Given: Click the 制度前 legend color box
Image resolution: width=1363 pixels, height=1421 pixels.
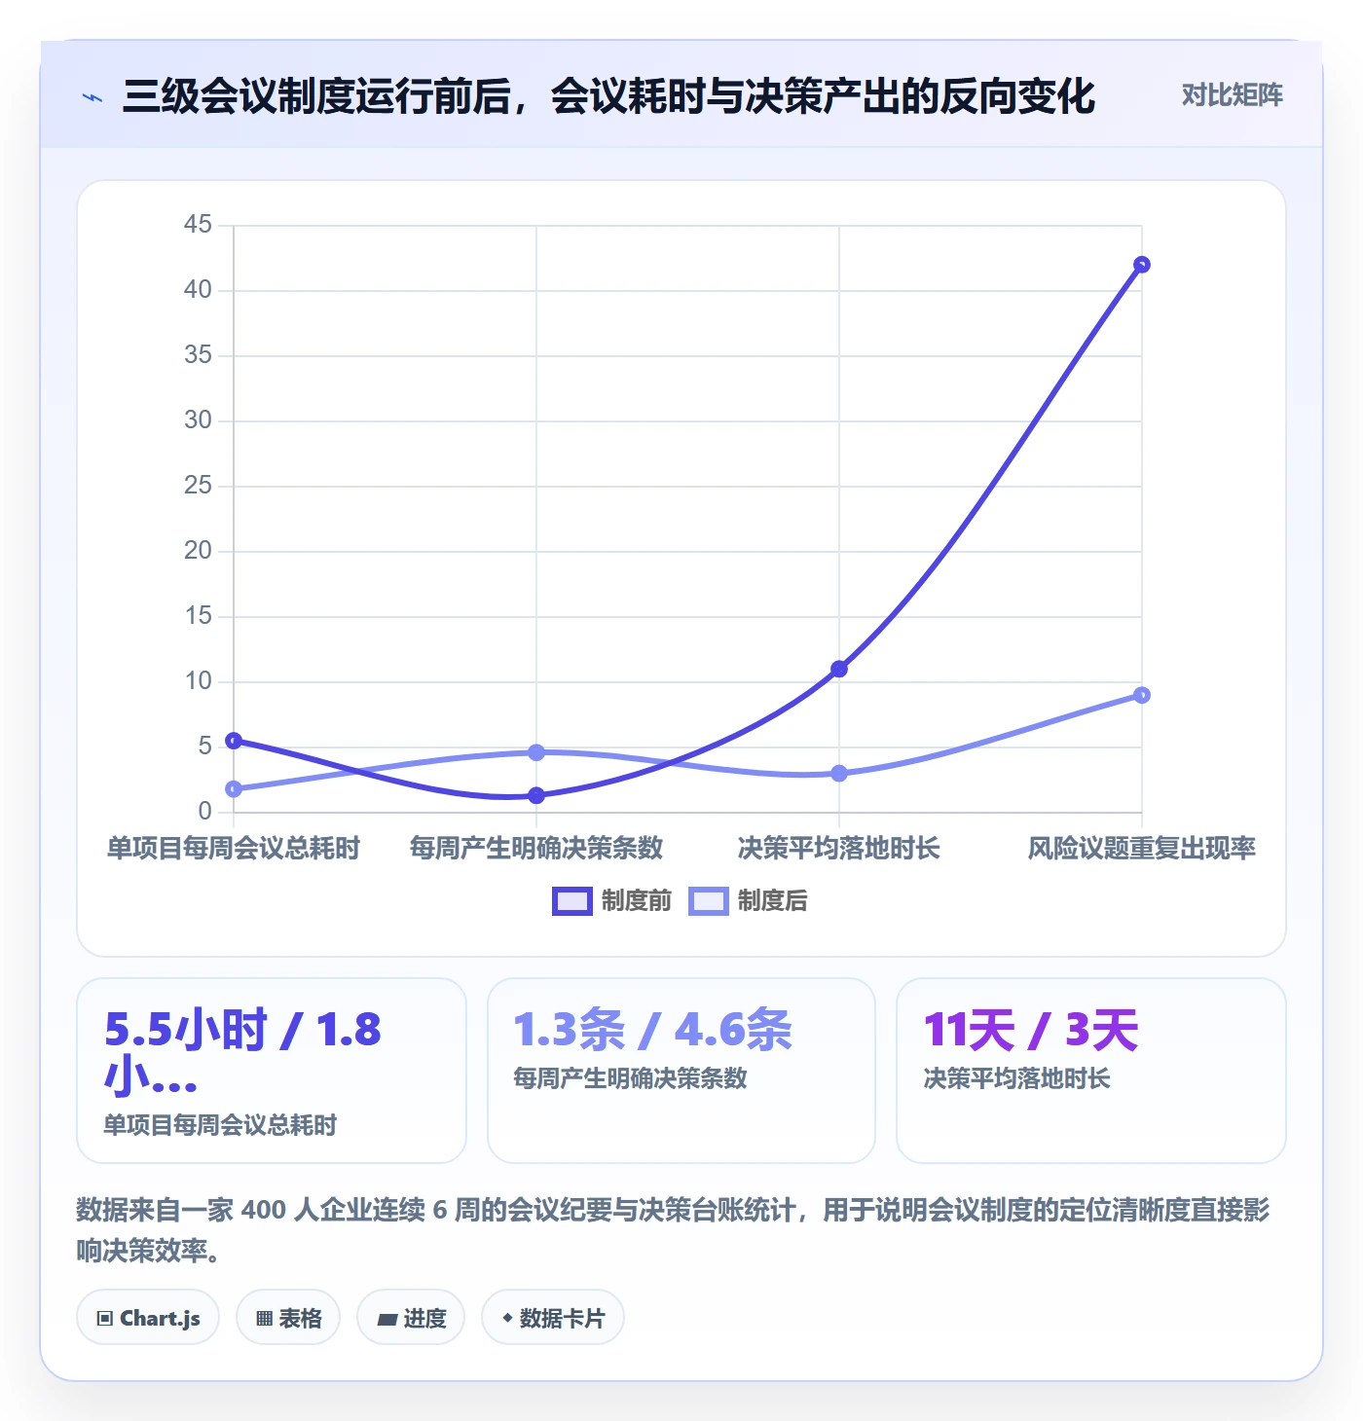Looking at the screenshot, I should click(x=571, y=901).
